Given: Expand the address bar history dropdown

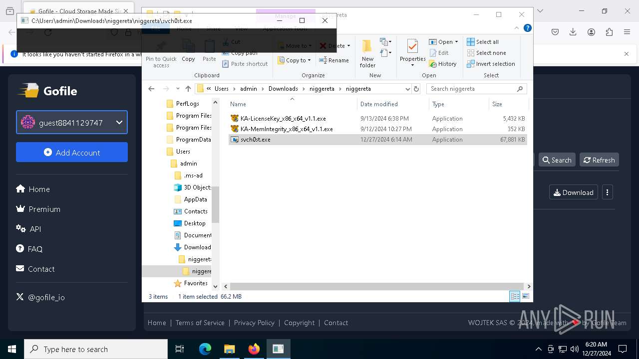Looking at the screenshot, I should (407, 89).
